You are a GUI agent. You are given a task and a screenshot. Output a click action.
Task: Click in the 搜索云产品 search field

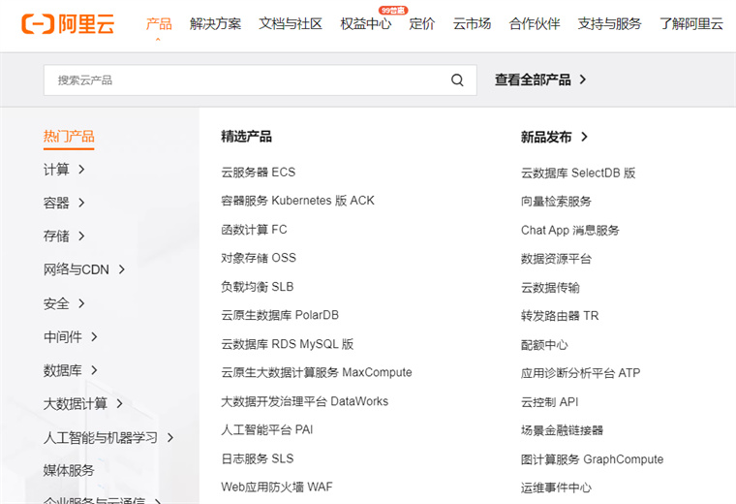(x=242, y=80)
